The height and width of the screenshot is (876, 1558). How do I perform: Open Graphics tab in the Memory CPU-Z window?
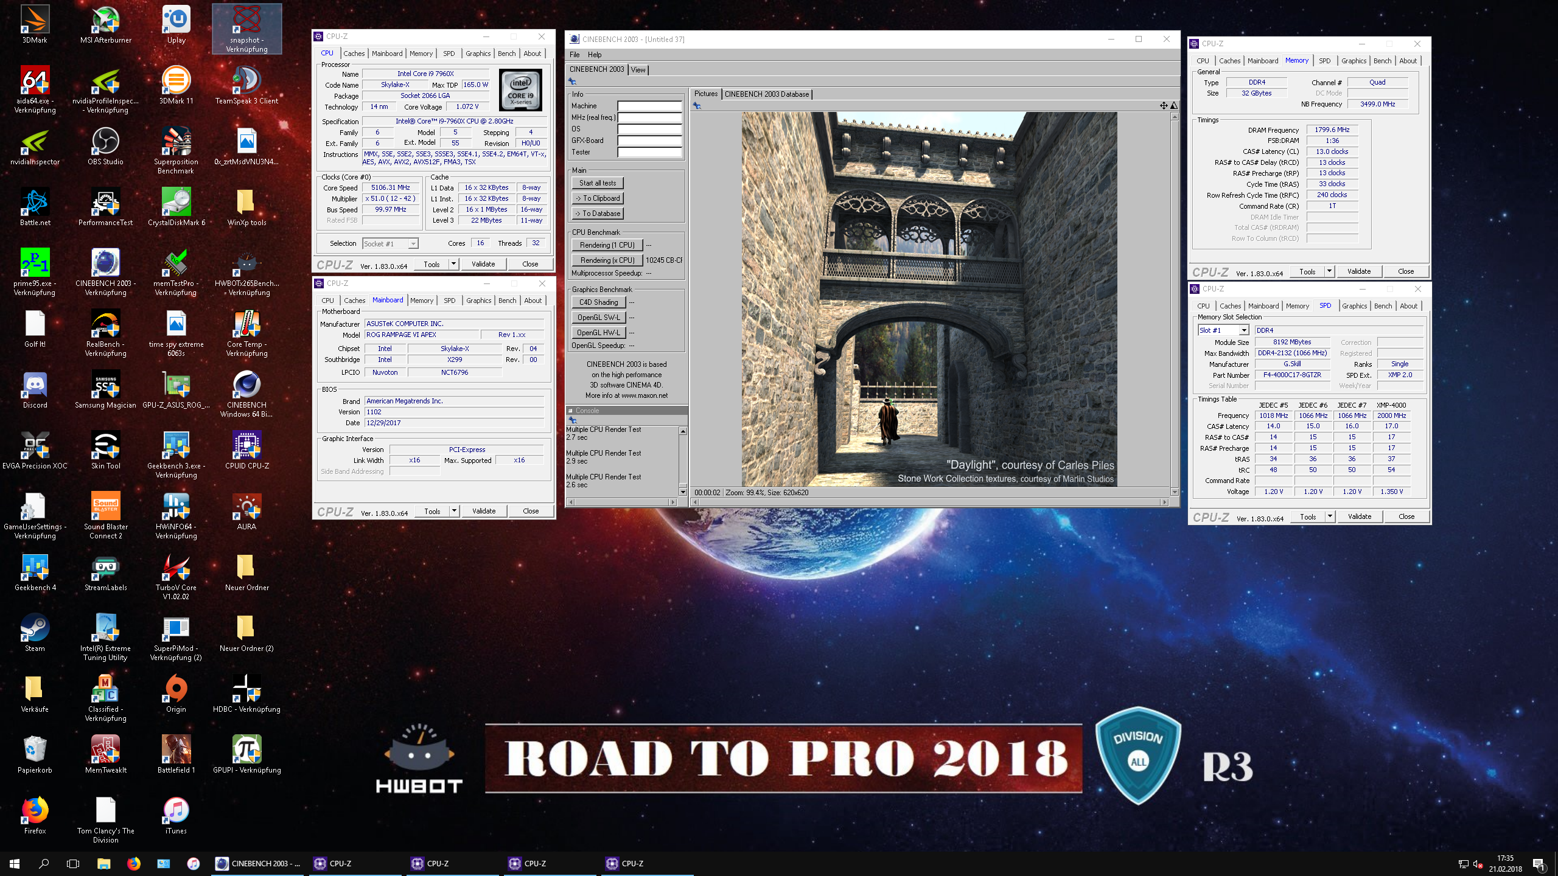1354,61
